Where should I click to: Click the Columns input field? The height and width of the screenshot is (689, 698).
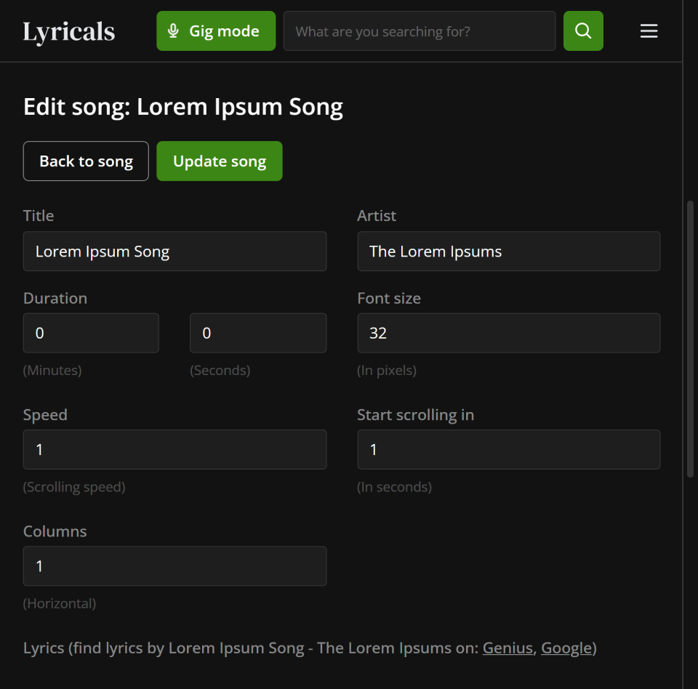[x=174, y=566]
